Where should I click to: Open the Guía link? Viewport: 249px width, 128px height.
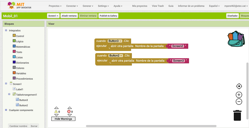tap(171, 6)
